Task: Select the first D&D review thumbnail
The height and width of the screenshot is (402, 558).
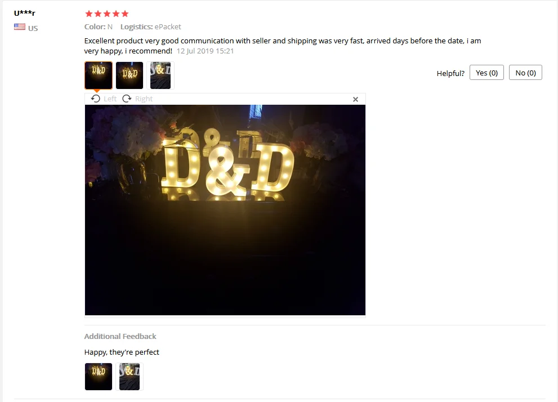Action: tap(99, 75)
